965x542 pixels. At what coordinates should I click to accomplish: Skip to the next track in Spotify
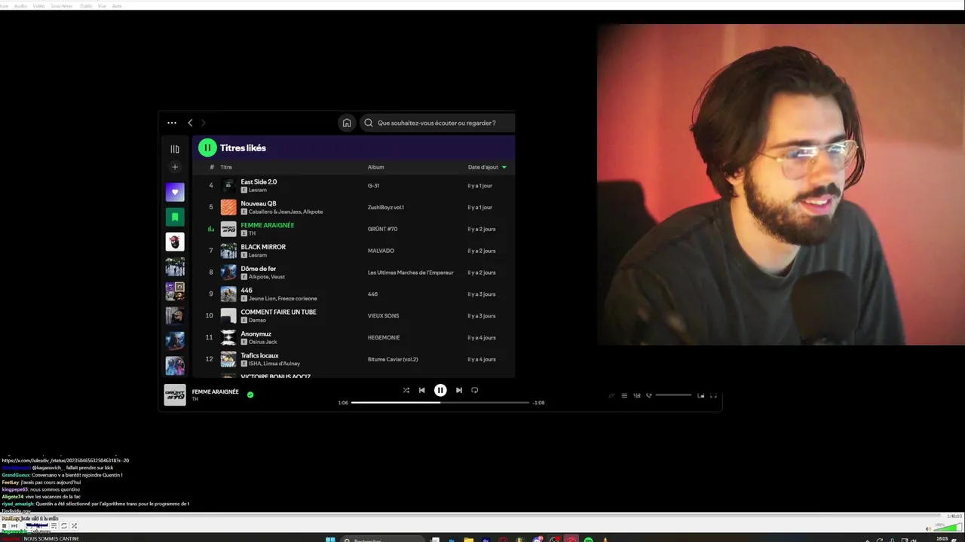(x=458, y=390)
